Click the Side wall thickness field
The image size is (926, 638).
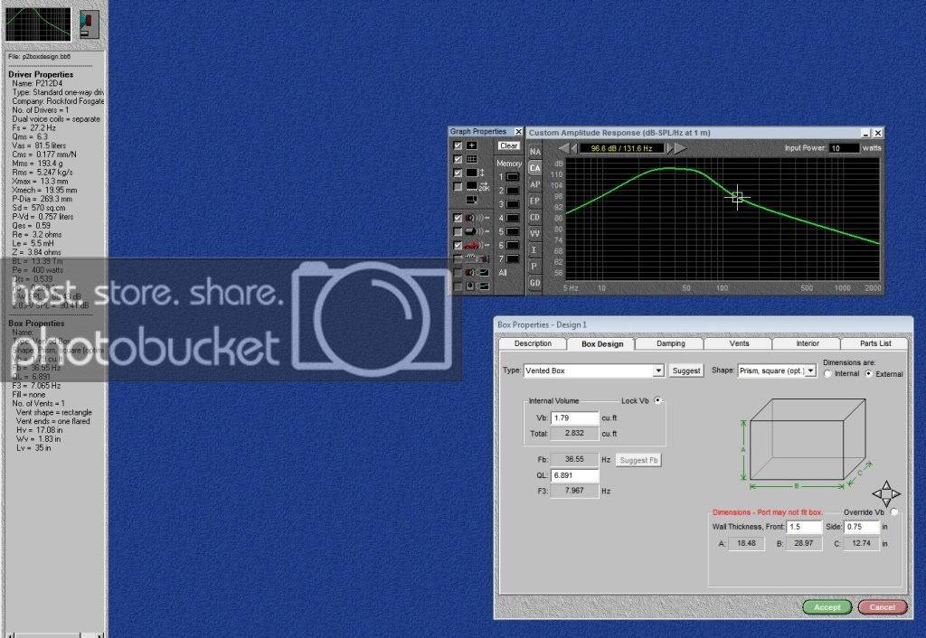862,527
